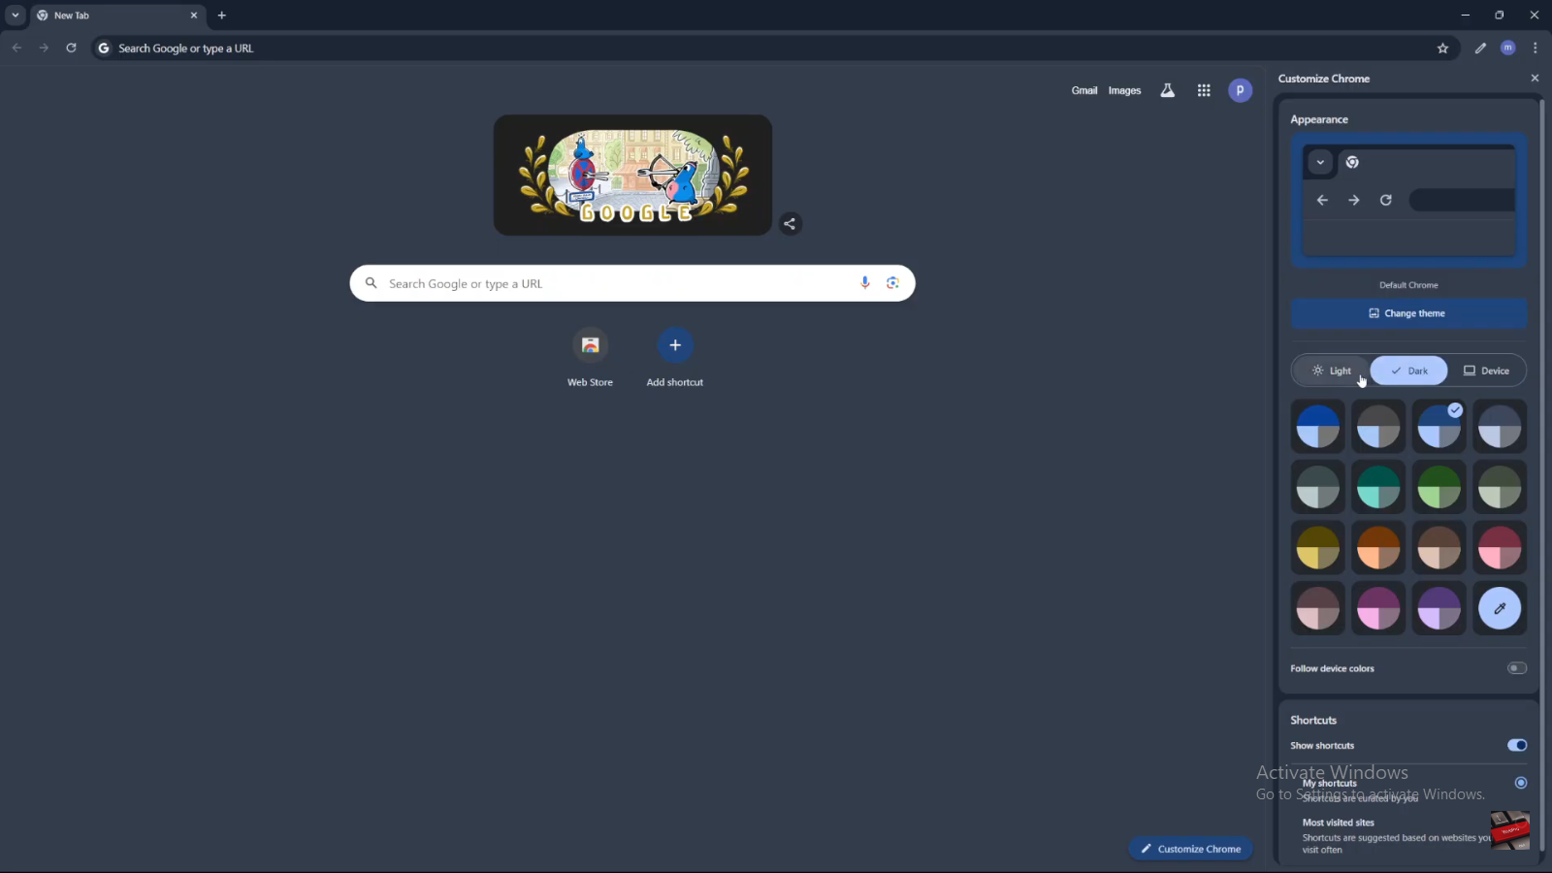Select My shortcuts radio option
This screenshot has height=873, width=1552.
[x=1521, y=783]
